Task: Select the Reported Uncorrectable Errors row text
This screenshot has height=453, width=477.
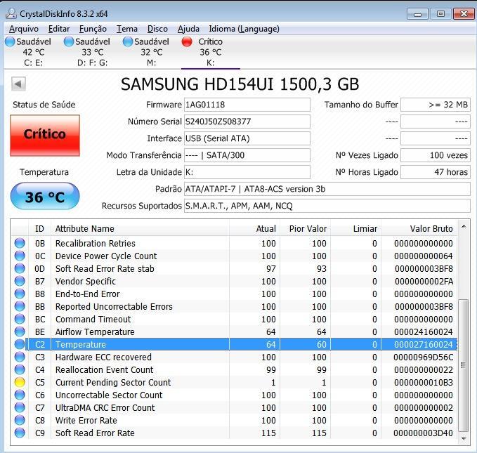Action: (x=114, y=307)
